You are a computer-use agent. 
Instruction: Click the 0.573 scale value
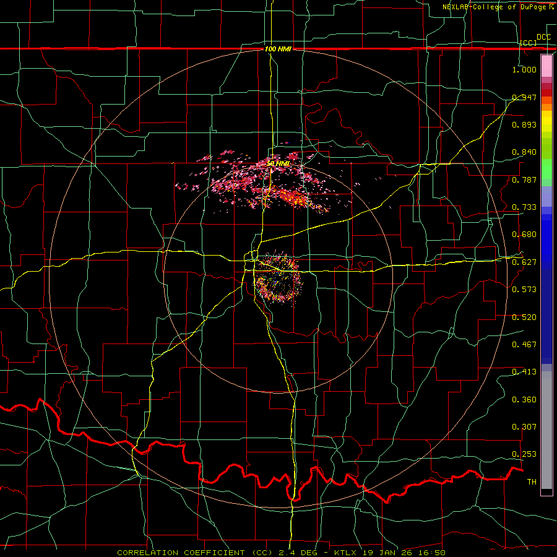524,290
